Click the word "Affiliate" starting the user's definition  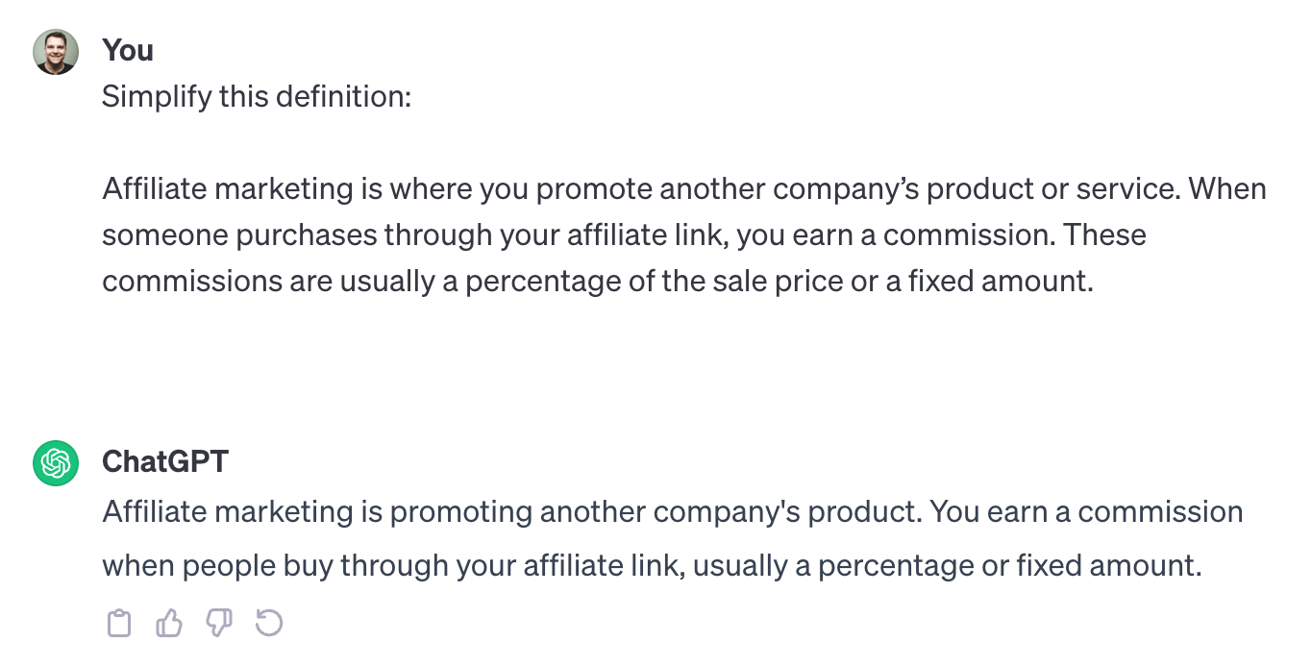tap(154, 188)
